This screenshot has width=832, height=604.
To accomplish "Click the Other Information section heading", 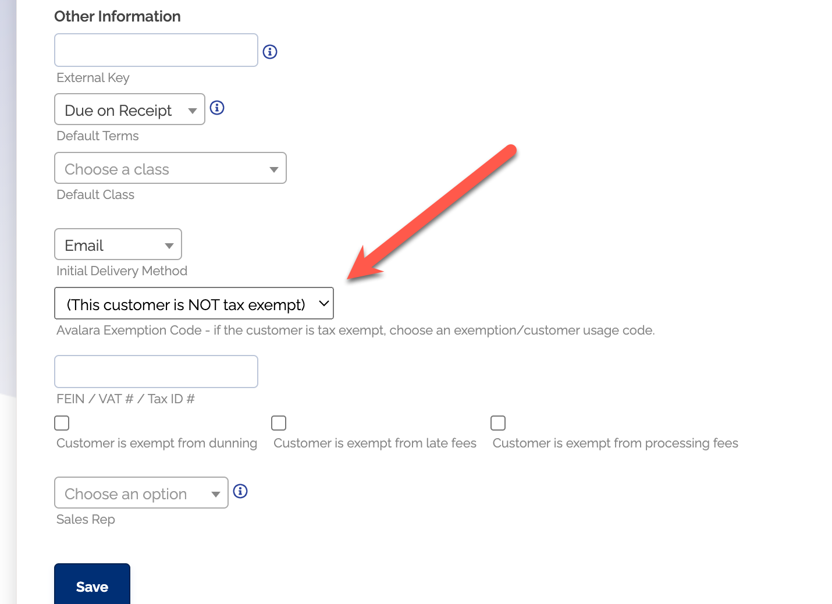I will point(118,16).
